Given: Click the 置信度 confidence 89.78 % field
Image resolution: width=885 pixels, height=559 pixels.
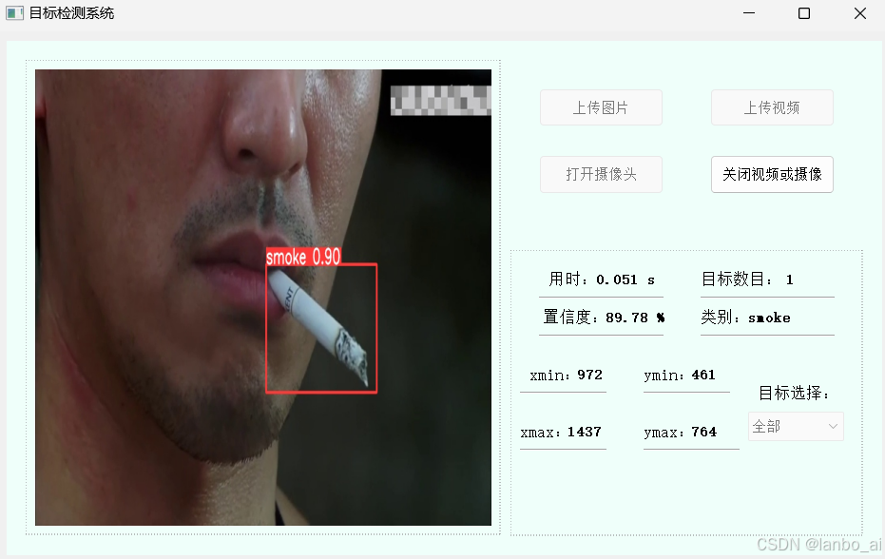Looking at the screenshot, I should [x=601, y=318].
